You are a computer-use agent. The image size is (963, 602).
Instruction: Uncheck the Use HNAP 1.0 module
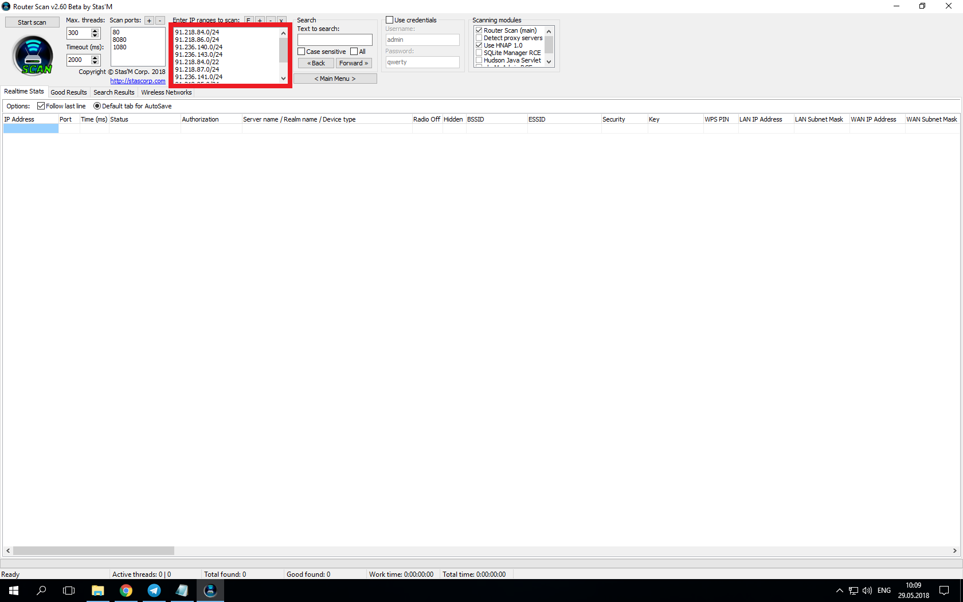(x=479, y=45)
